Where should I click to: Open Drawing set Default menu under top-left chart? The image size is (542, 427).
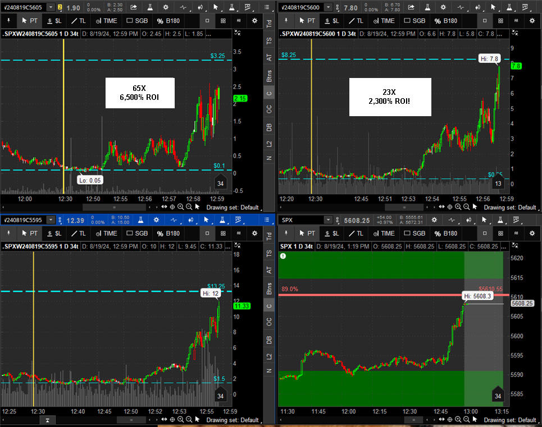pyautogui.click(x=233, y=207)
